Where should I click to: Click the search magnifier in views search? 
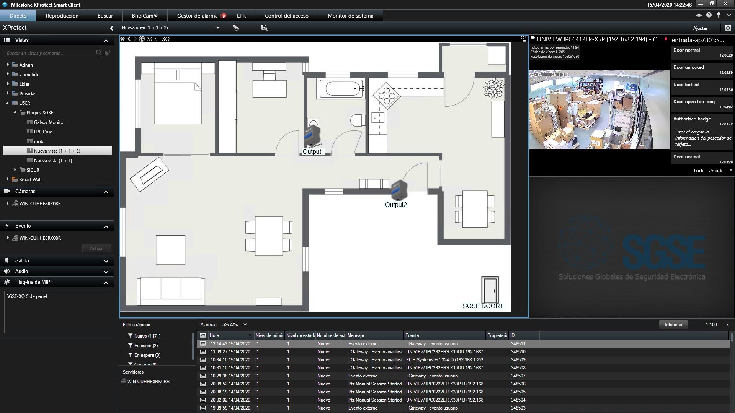99,53
